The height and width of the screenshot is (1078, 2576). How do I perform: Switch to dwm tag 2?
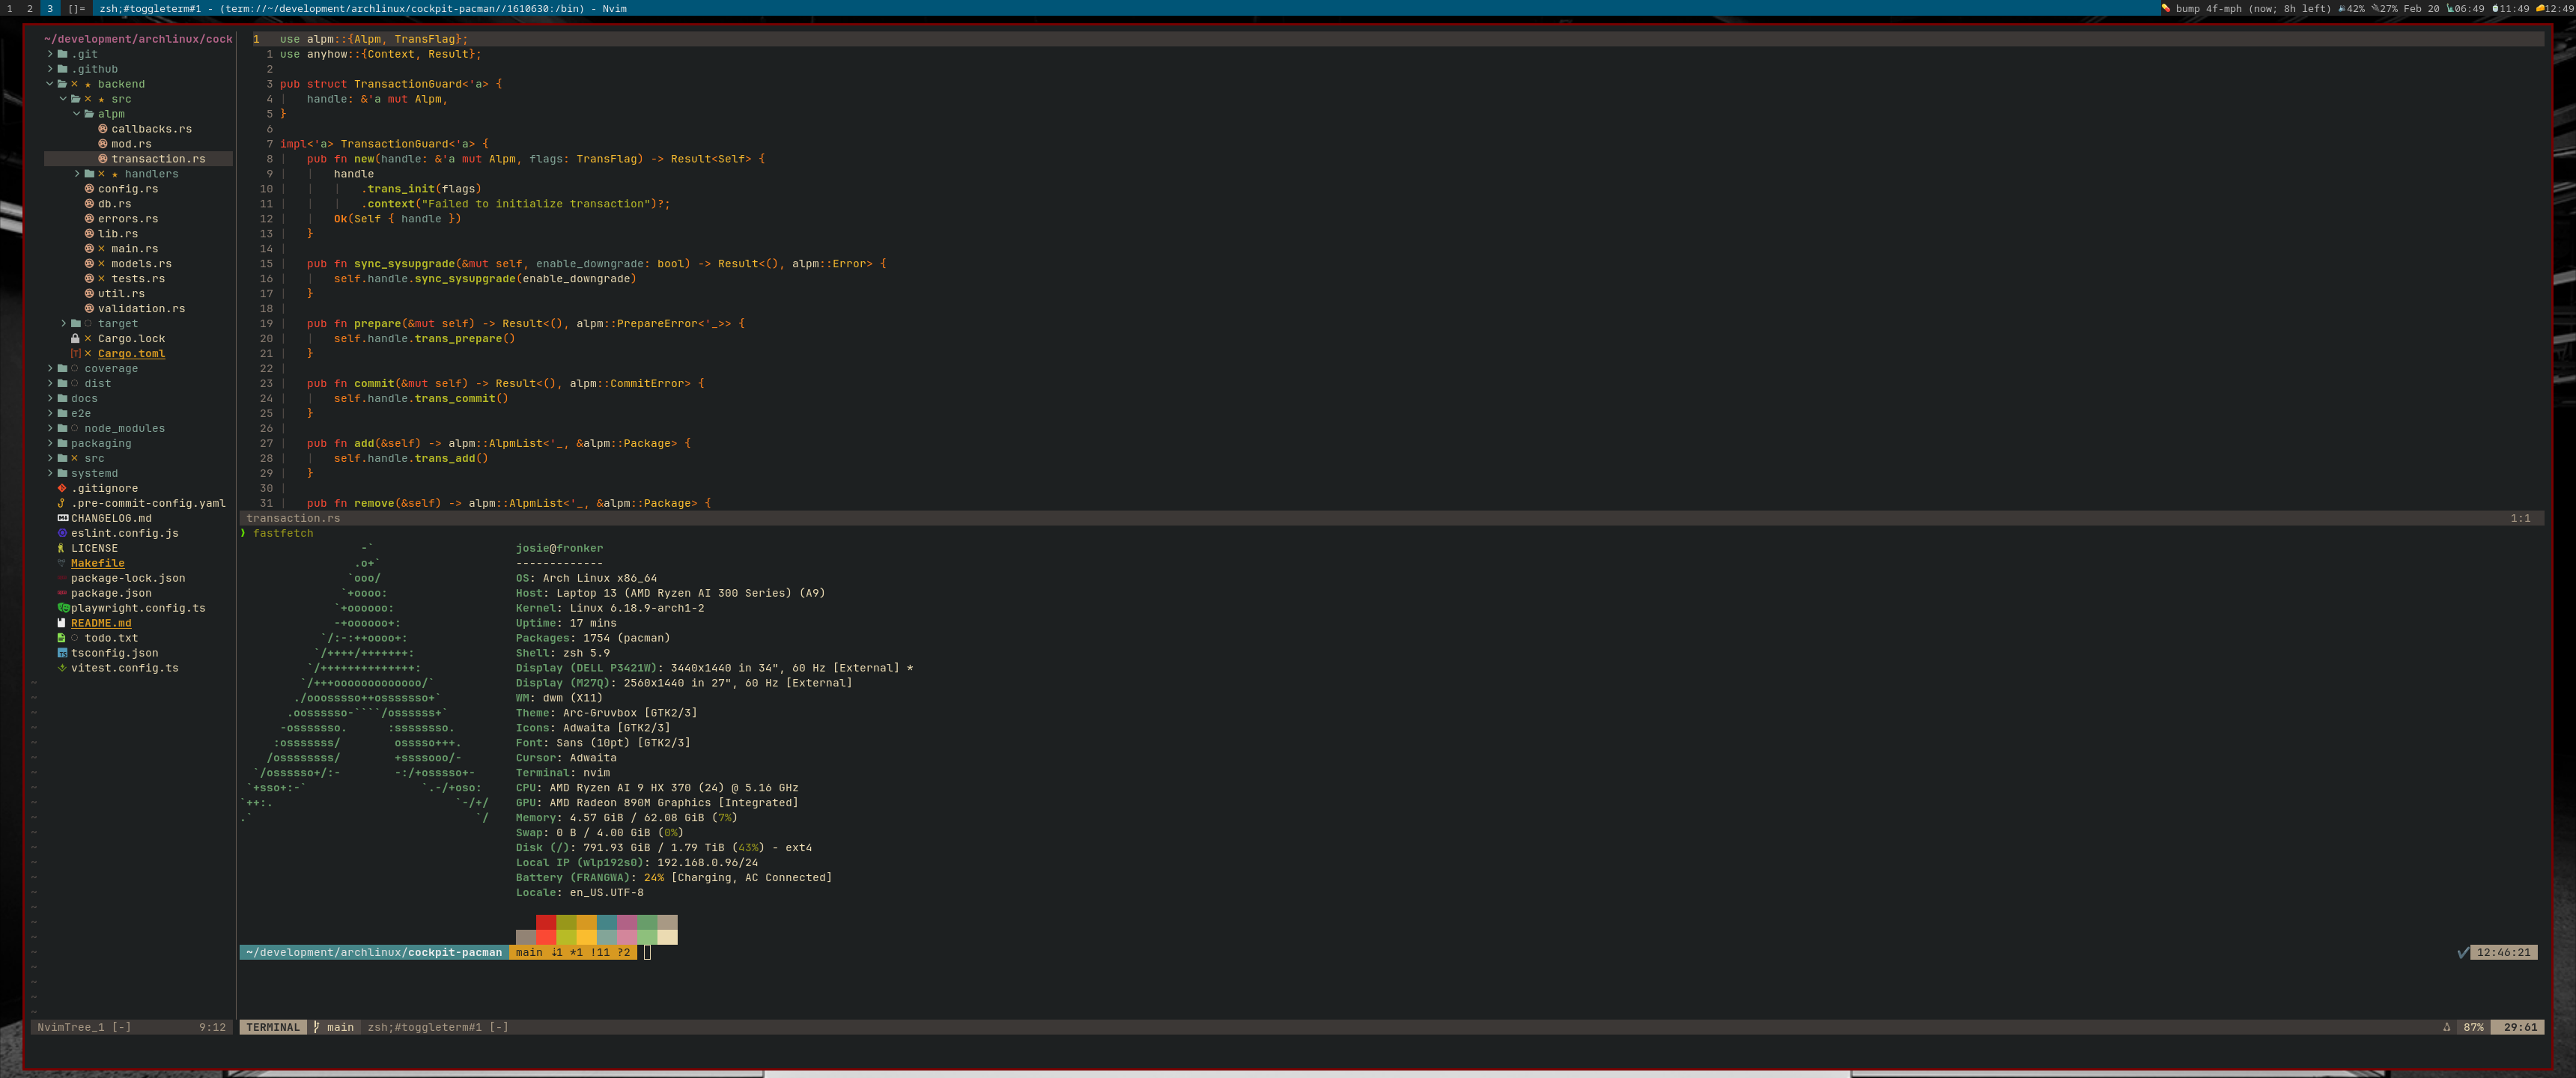[x=30, y=8]
